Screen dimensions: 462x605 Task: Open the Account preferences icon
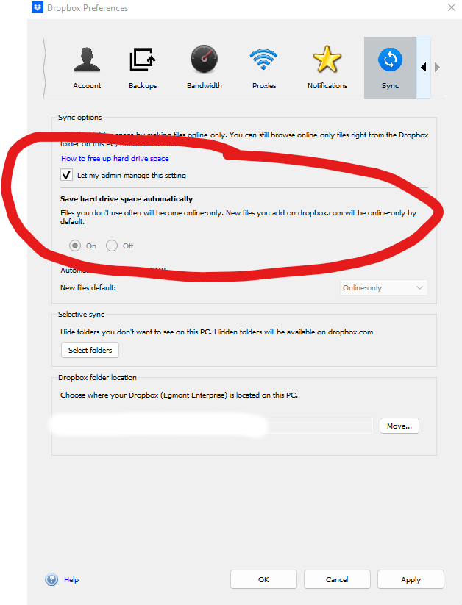[x=87, y=60]
